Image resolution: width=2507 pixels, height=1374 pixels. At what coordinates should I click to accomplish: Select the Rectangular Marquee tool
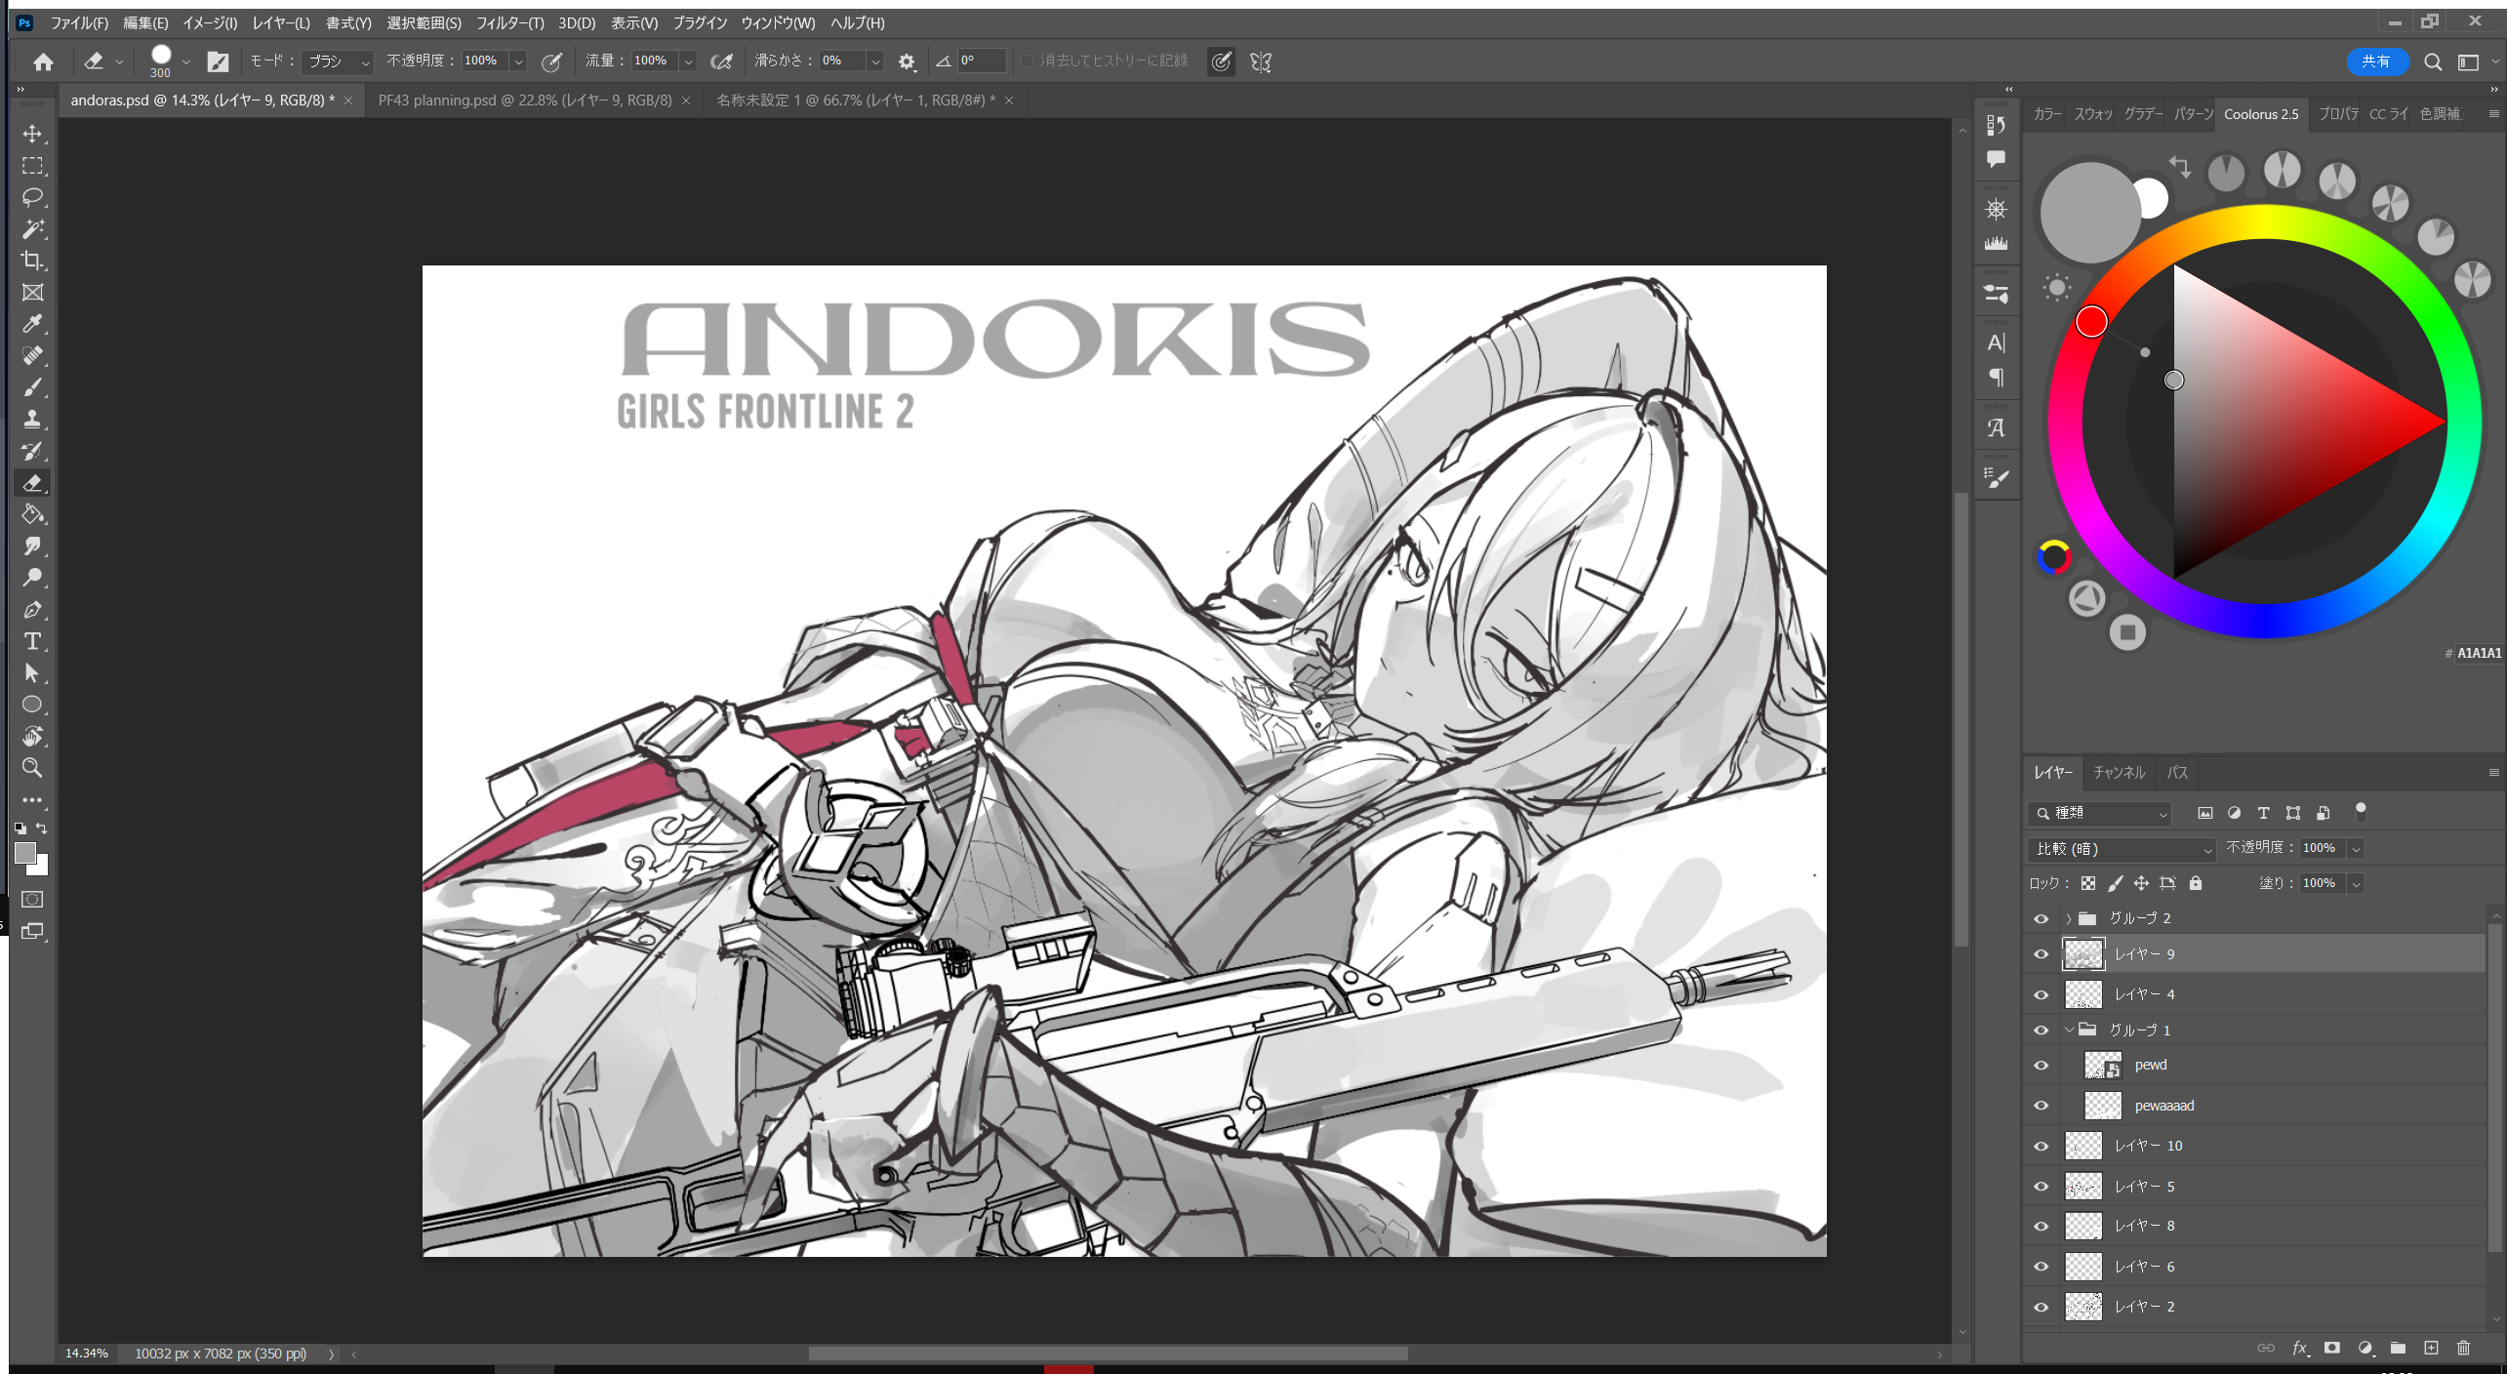(32, 166)
